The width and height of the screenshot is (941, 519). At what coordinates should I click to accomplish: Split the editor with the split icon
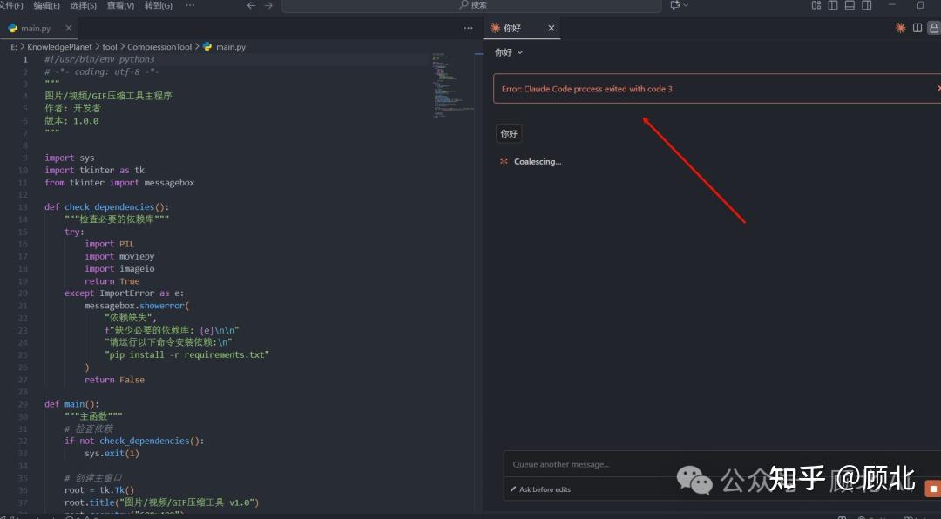pos(917,28)
